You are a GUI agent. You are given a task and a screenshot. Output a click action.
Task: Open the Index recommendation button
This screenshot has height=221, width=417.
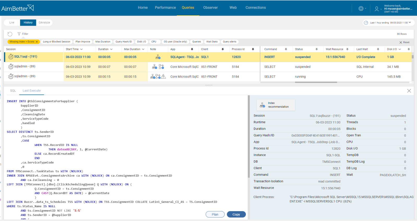tap(276, 105)
